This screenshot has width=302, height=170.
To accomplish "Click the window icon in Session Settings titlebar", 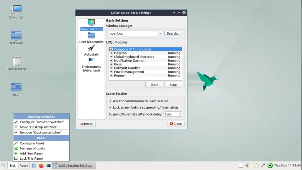I will (78, 13).
